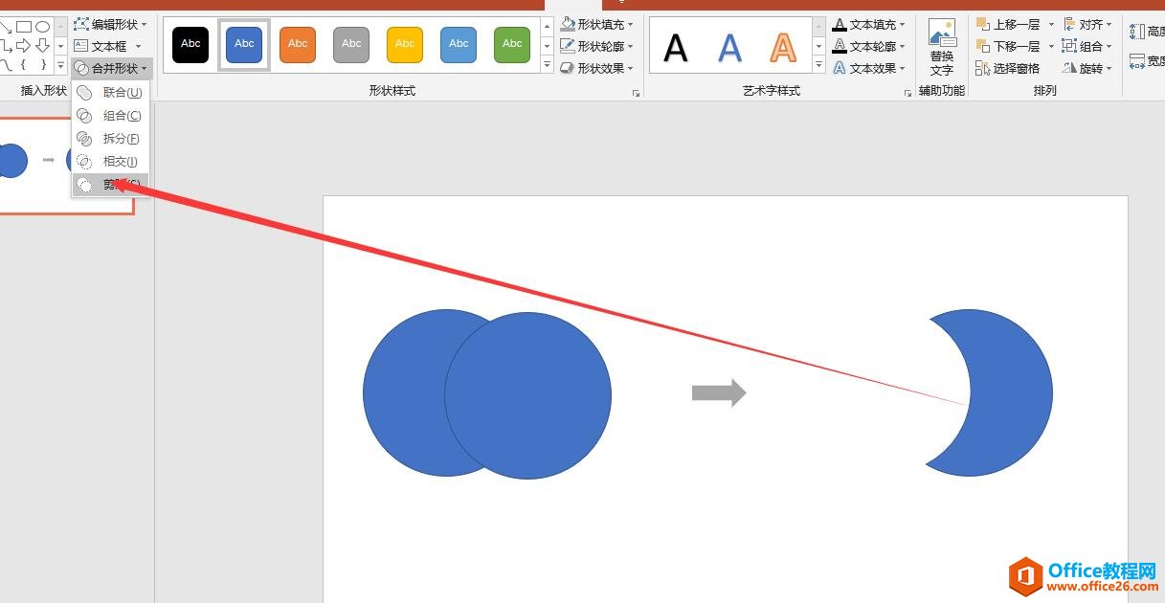Apply the black fill WordArt style A

click(676, 46)
